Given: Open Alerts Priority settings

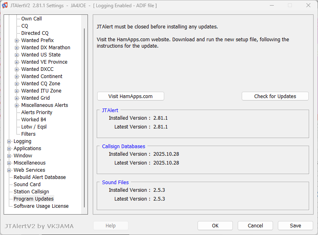Looking at the screenshot, I should [x=37, y=112].
